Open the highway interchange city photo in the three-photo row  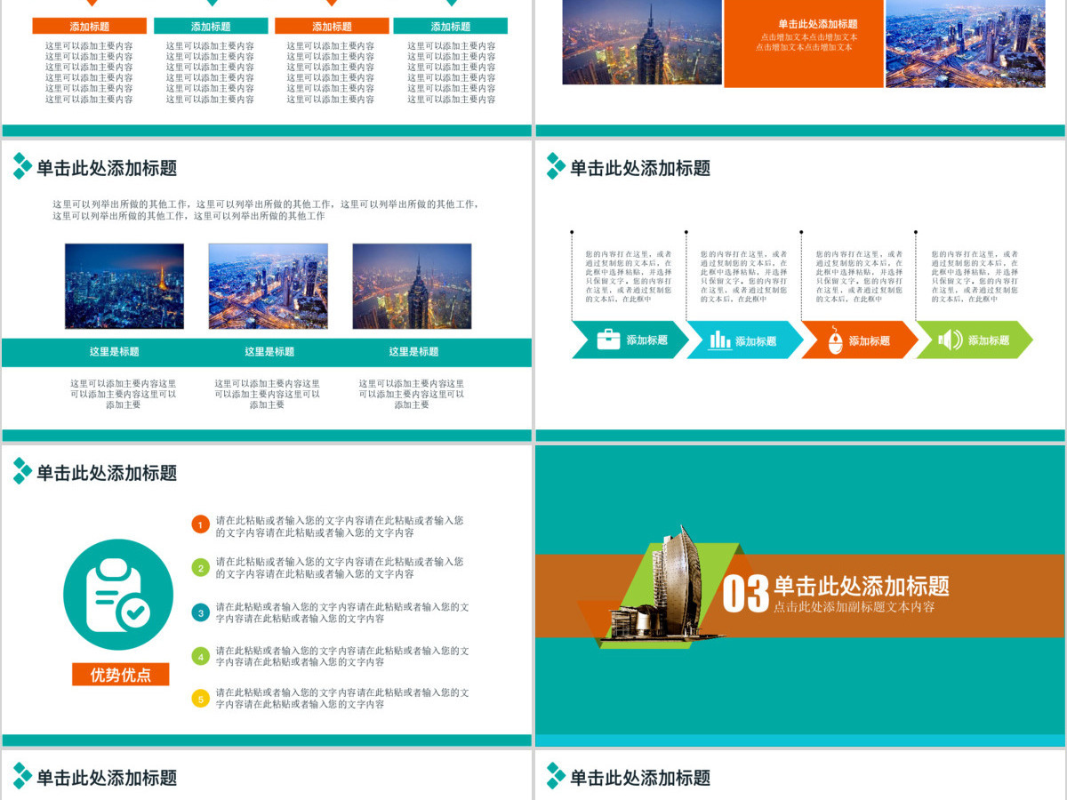coord(268,286)
